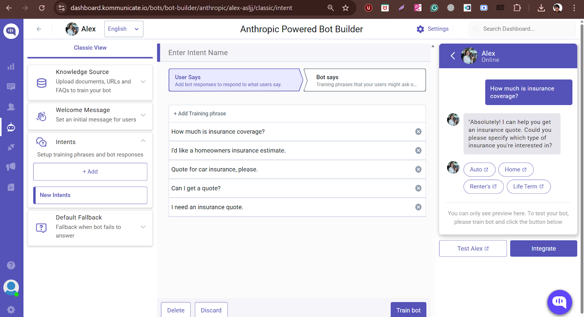
Task: Collapse the Intents section
Action: pos(143,141)
